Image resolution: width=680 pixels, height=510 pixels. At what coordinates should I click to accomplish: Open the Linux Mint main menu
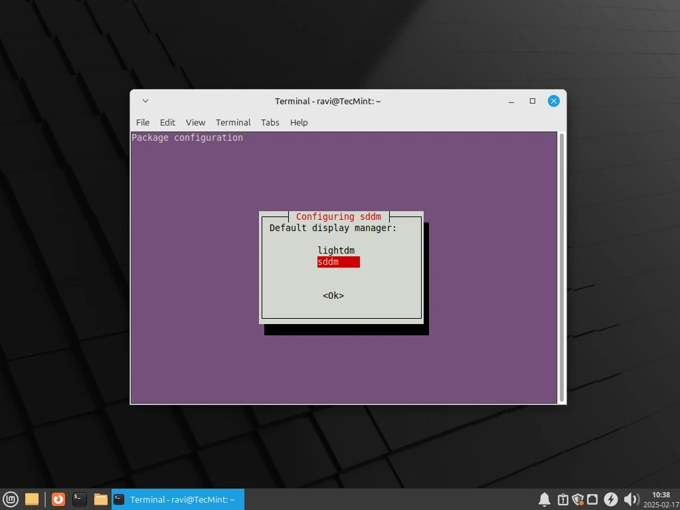click(x=11, y=499)
